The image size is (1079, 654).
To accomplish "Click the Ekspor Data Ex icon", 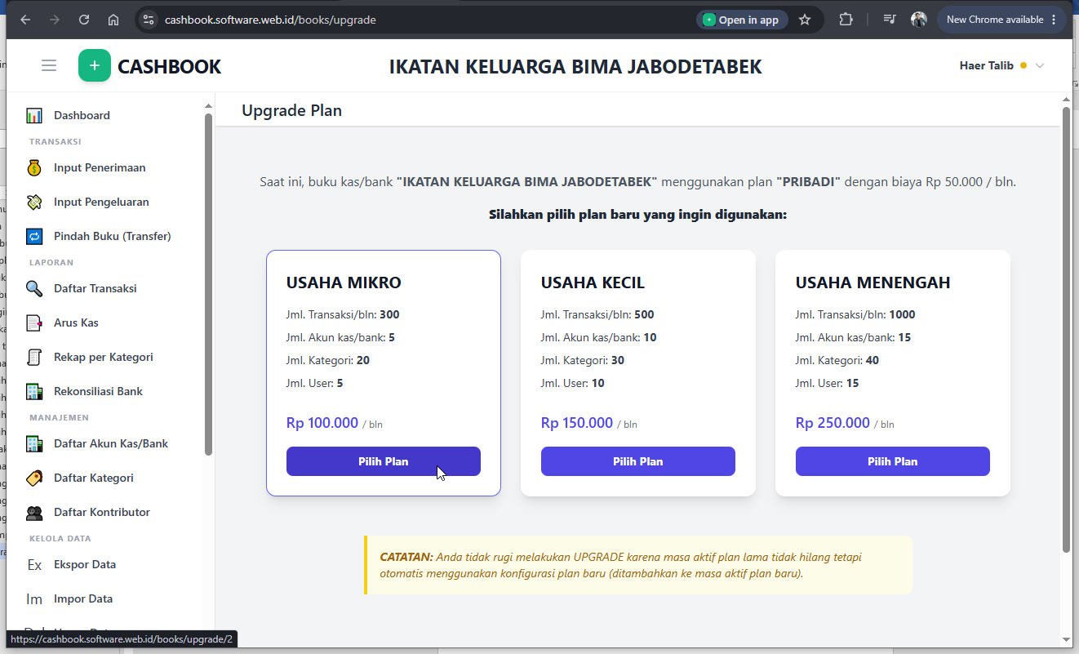I will 34,564.
